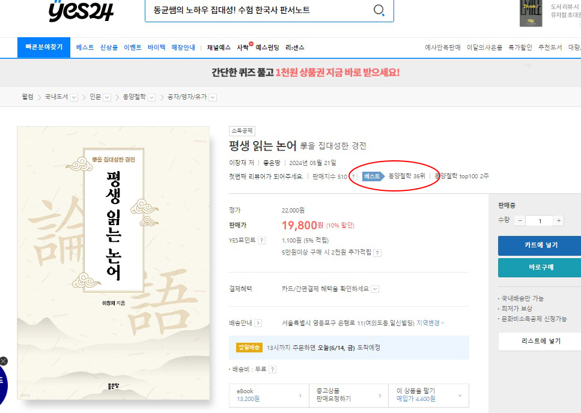Screen dimensions: 581x413
Task: Open 특가할인 link
Action: click(x=520, y=47)
